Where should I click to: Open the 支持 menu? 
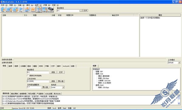point(55,5)
